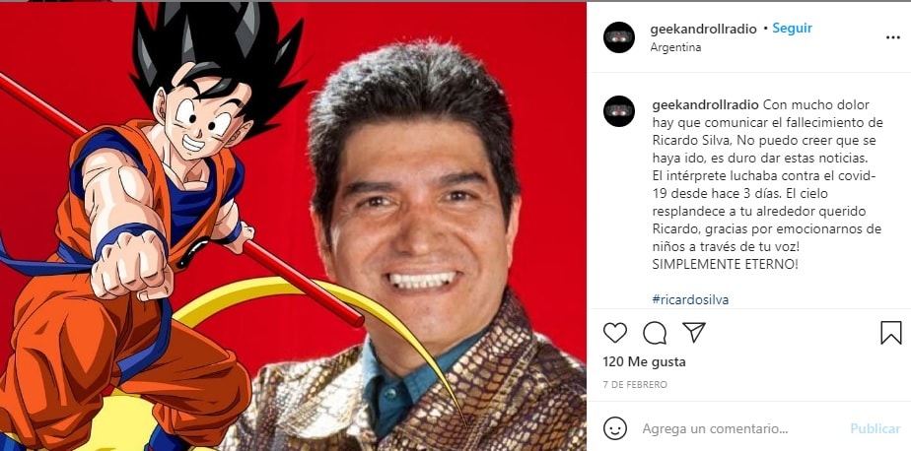
Task: Click geekandrollradio username in caption
Action: tap(705, 105)
